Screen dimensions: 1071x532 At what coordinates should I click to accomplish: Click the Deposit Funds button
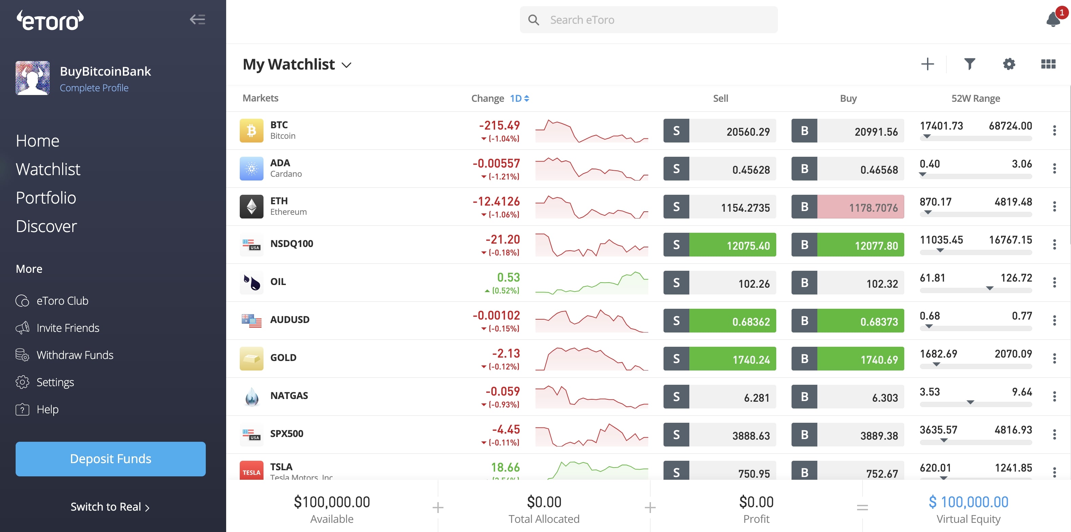(x=111, y=459)
